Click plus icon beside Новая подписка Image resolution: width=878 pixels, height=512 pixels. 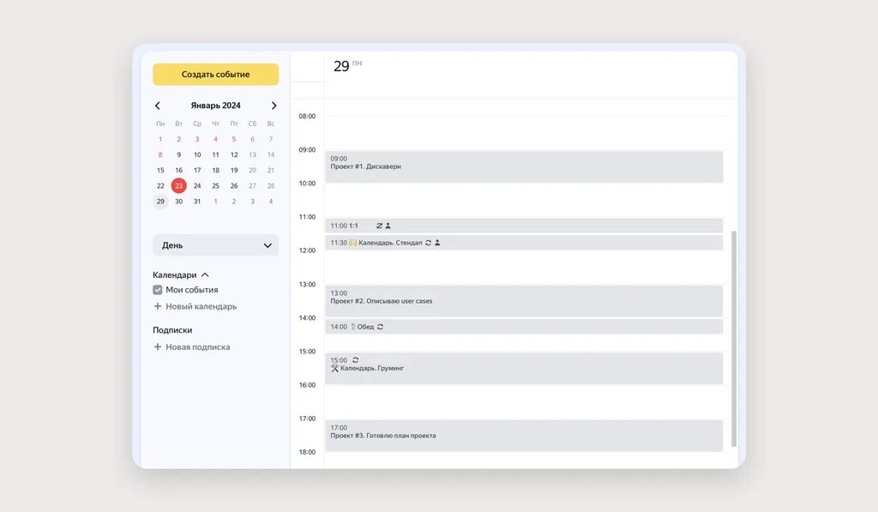coord(158,346)
